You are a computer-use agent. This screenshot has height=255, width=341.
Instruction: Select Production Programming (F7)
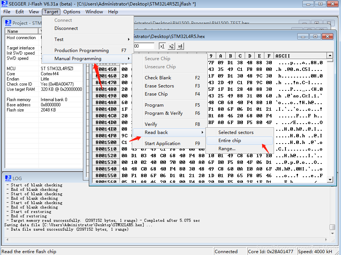coord(88,51)
